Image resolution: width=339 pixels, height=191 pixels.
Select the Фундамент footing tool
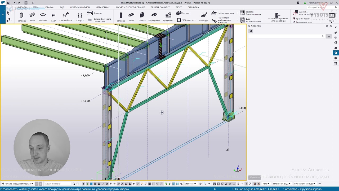click(x=168, y=17)
